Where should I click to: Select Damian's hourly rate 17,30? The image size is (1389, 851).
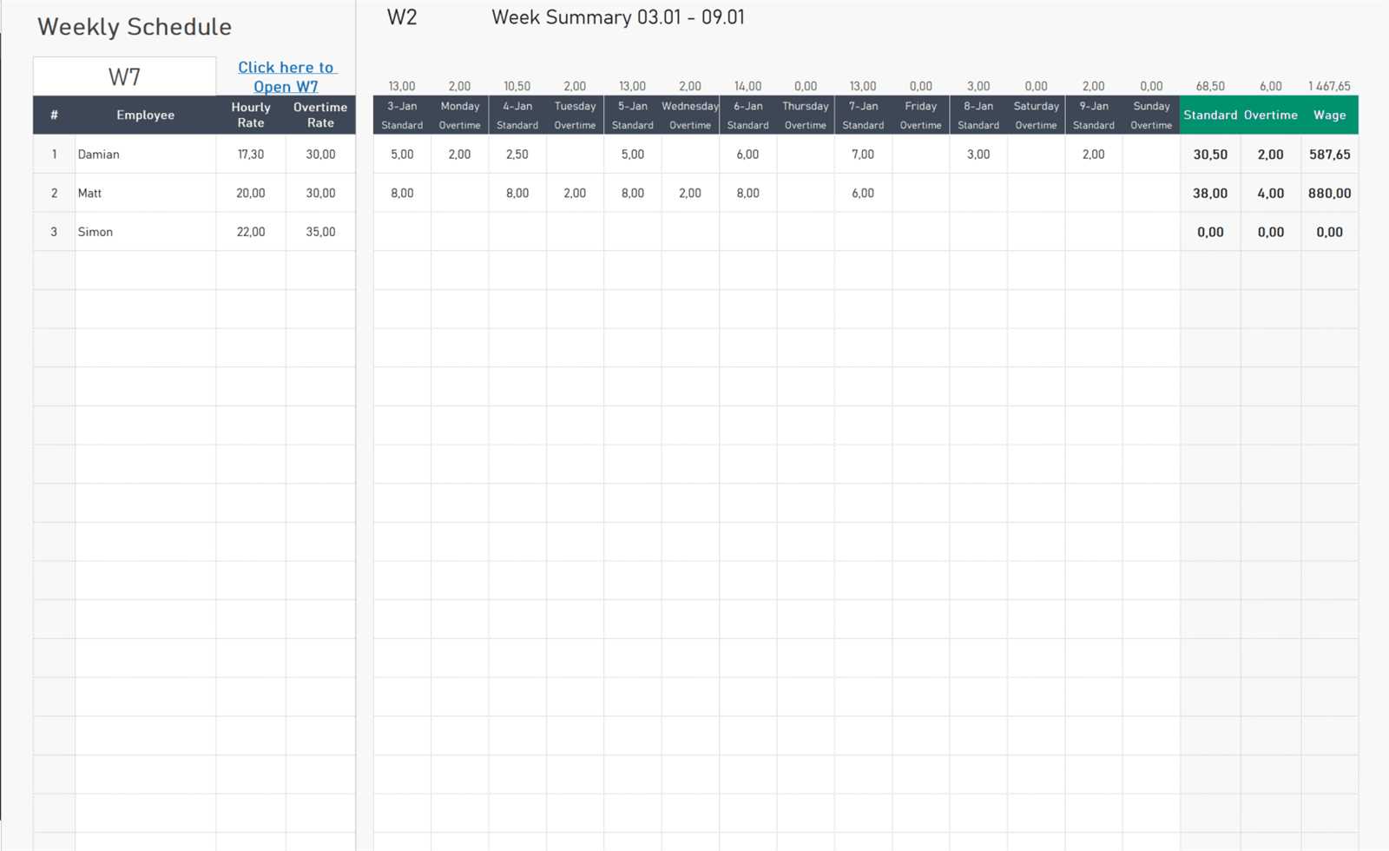coord(251,154)
